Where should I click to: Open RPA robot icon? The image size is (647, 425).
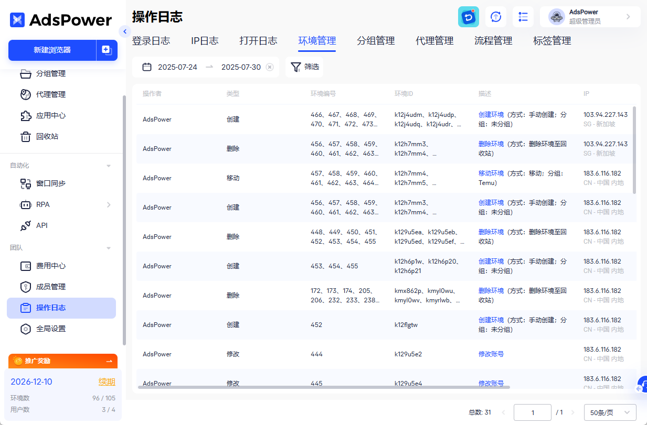coord(26,204)
